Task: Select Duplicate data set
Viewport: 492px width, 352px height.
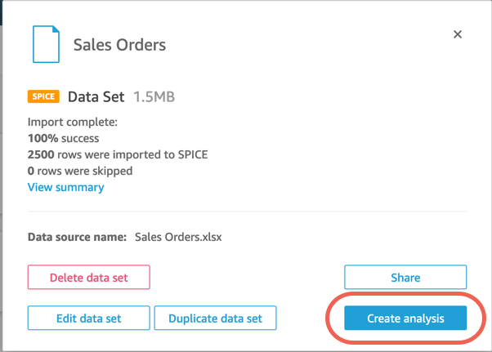Action: click(x=215, y=319)
